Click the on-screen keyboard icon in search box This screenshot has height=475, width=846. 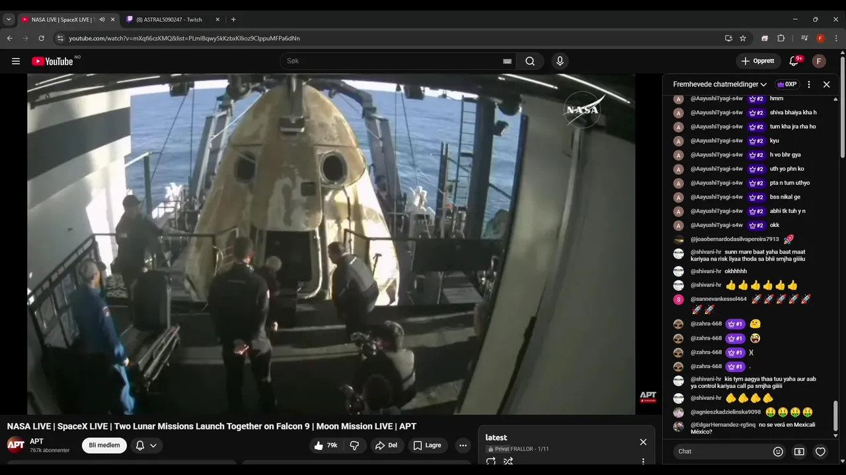pyautogui.click(x=507, y=61)
